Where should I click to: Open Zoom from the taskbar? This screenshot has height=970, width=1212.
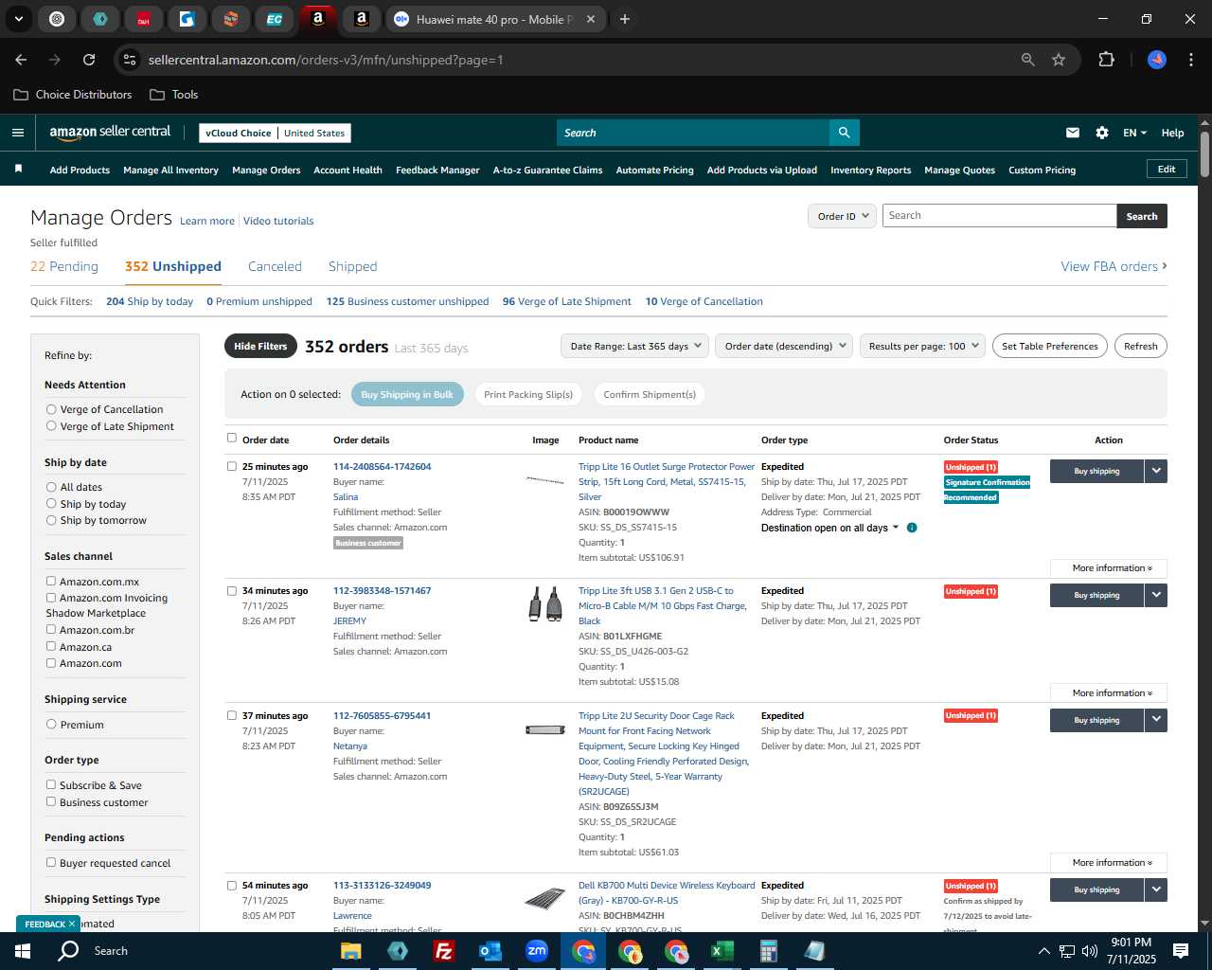click(536, 951)
